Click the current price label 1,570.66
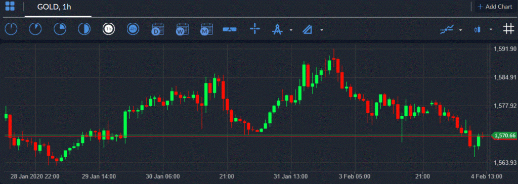518x184 pixels. (504, 135)
